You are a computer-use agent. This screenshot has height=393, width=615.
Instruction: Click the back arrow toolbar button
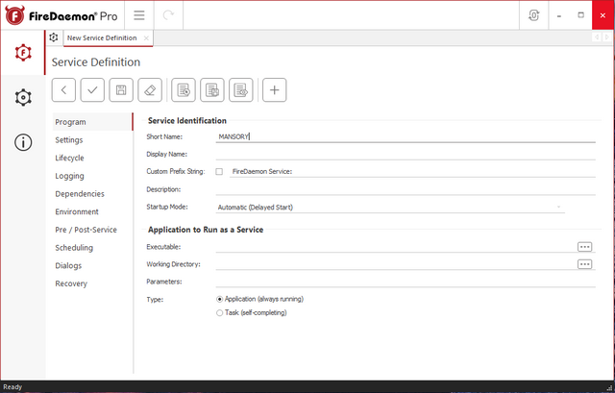coord(63,89)
